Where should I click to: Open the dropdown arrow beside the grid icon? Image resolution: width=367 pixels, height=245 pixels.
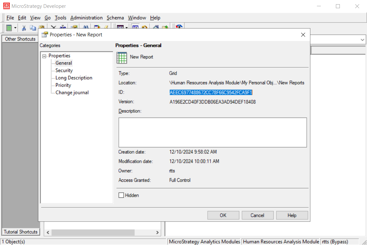coord(15,28)
